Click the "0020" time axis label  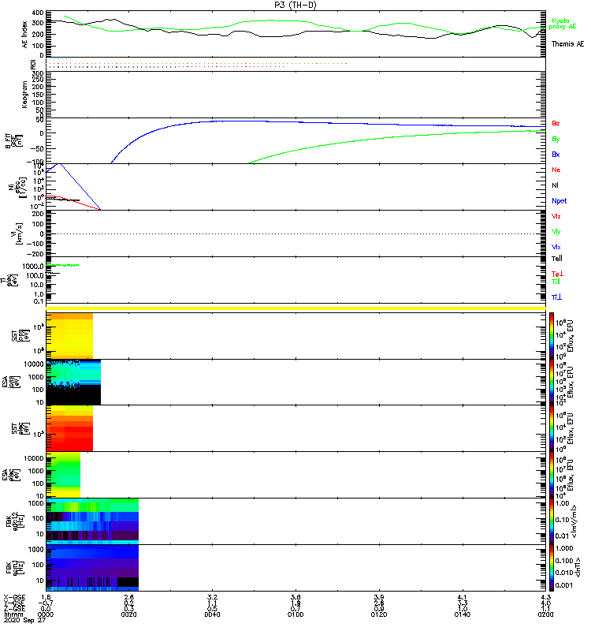coord(128,614)
